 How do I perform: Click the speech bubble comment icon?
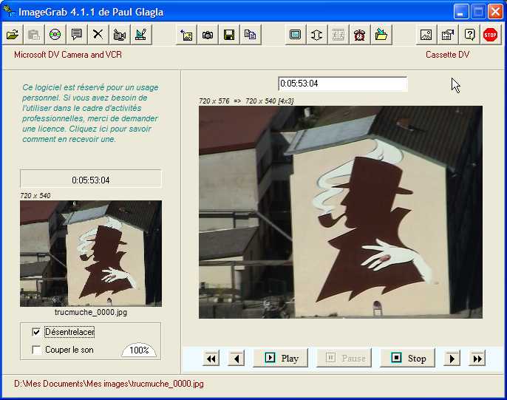coord(77,34)
